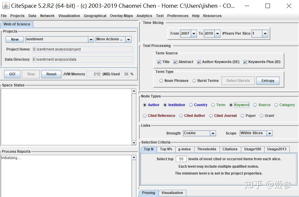Open the Network menu
Viewport: 299px width, 197px height.
pyautogui.click(x=47, y=16)
